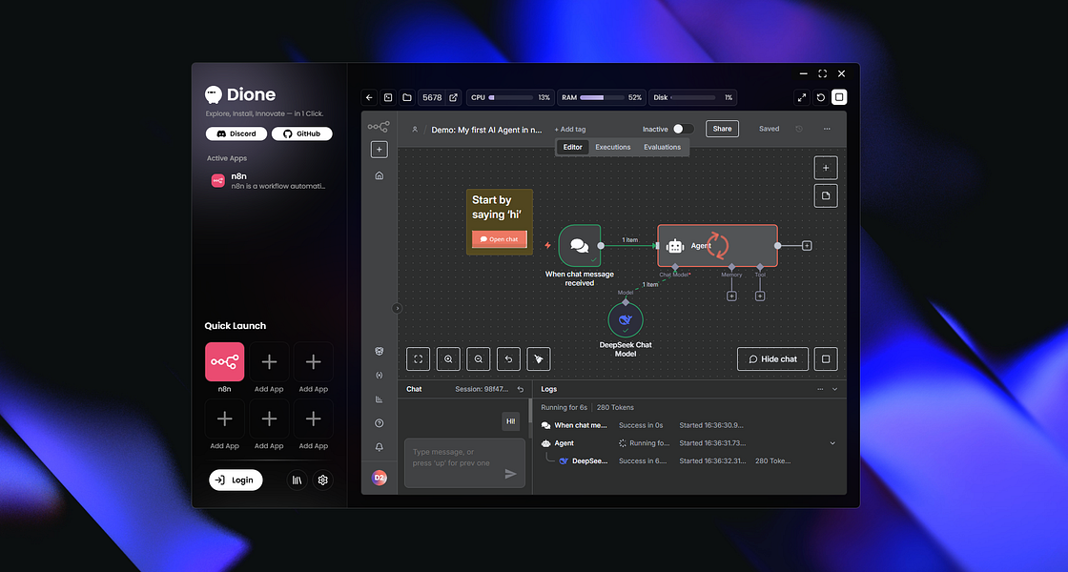Open the GitHub link button
The width and height of the screenshot is (1068, 572).
coord(301,133)
